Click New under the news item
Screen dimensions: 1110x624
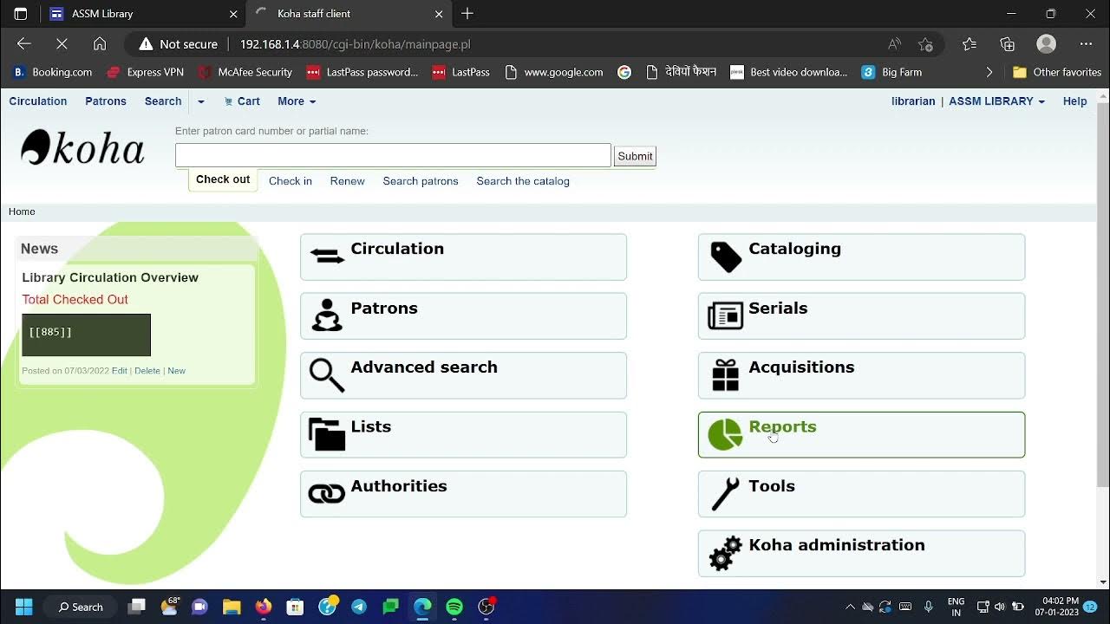click(x=176, y=370)
